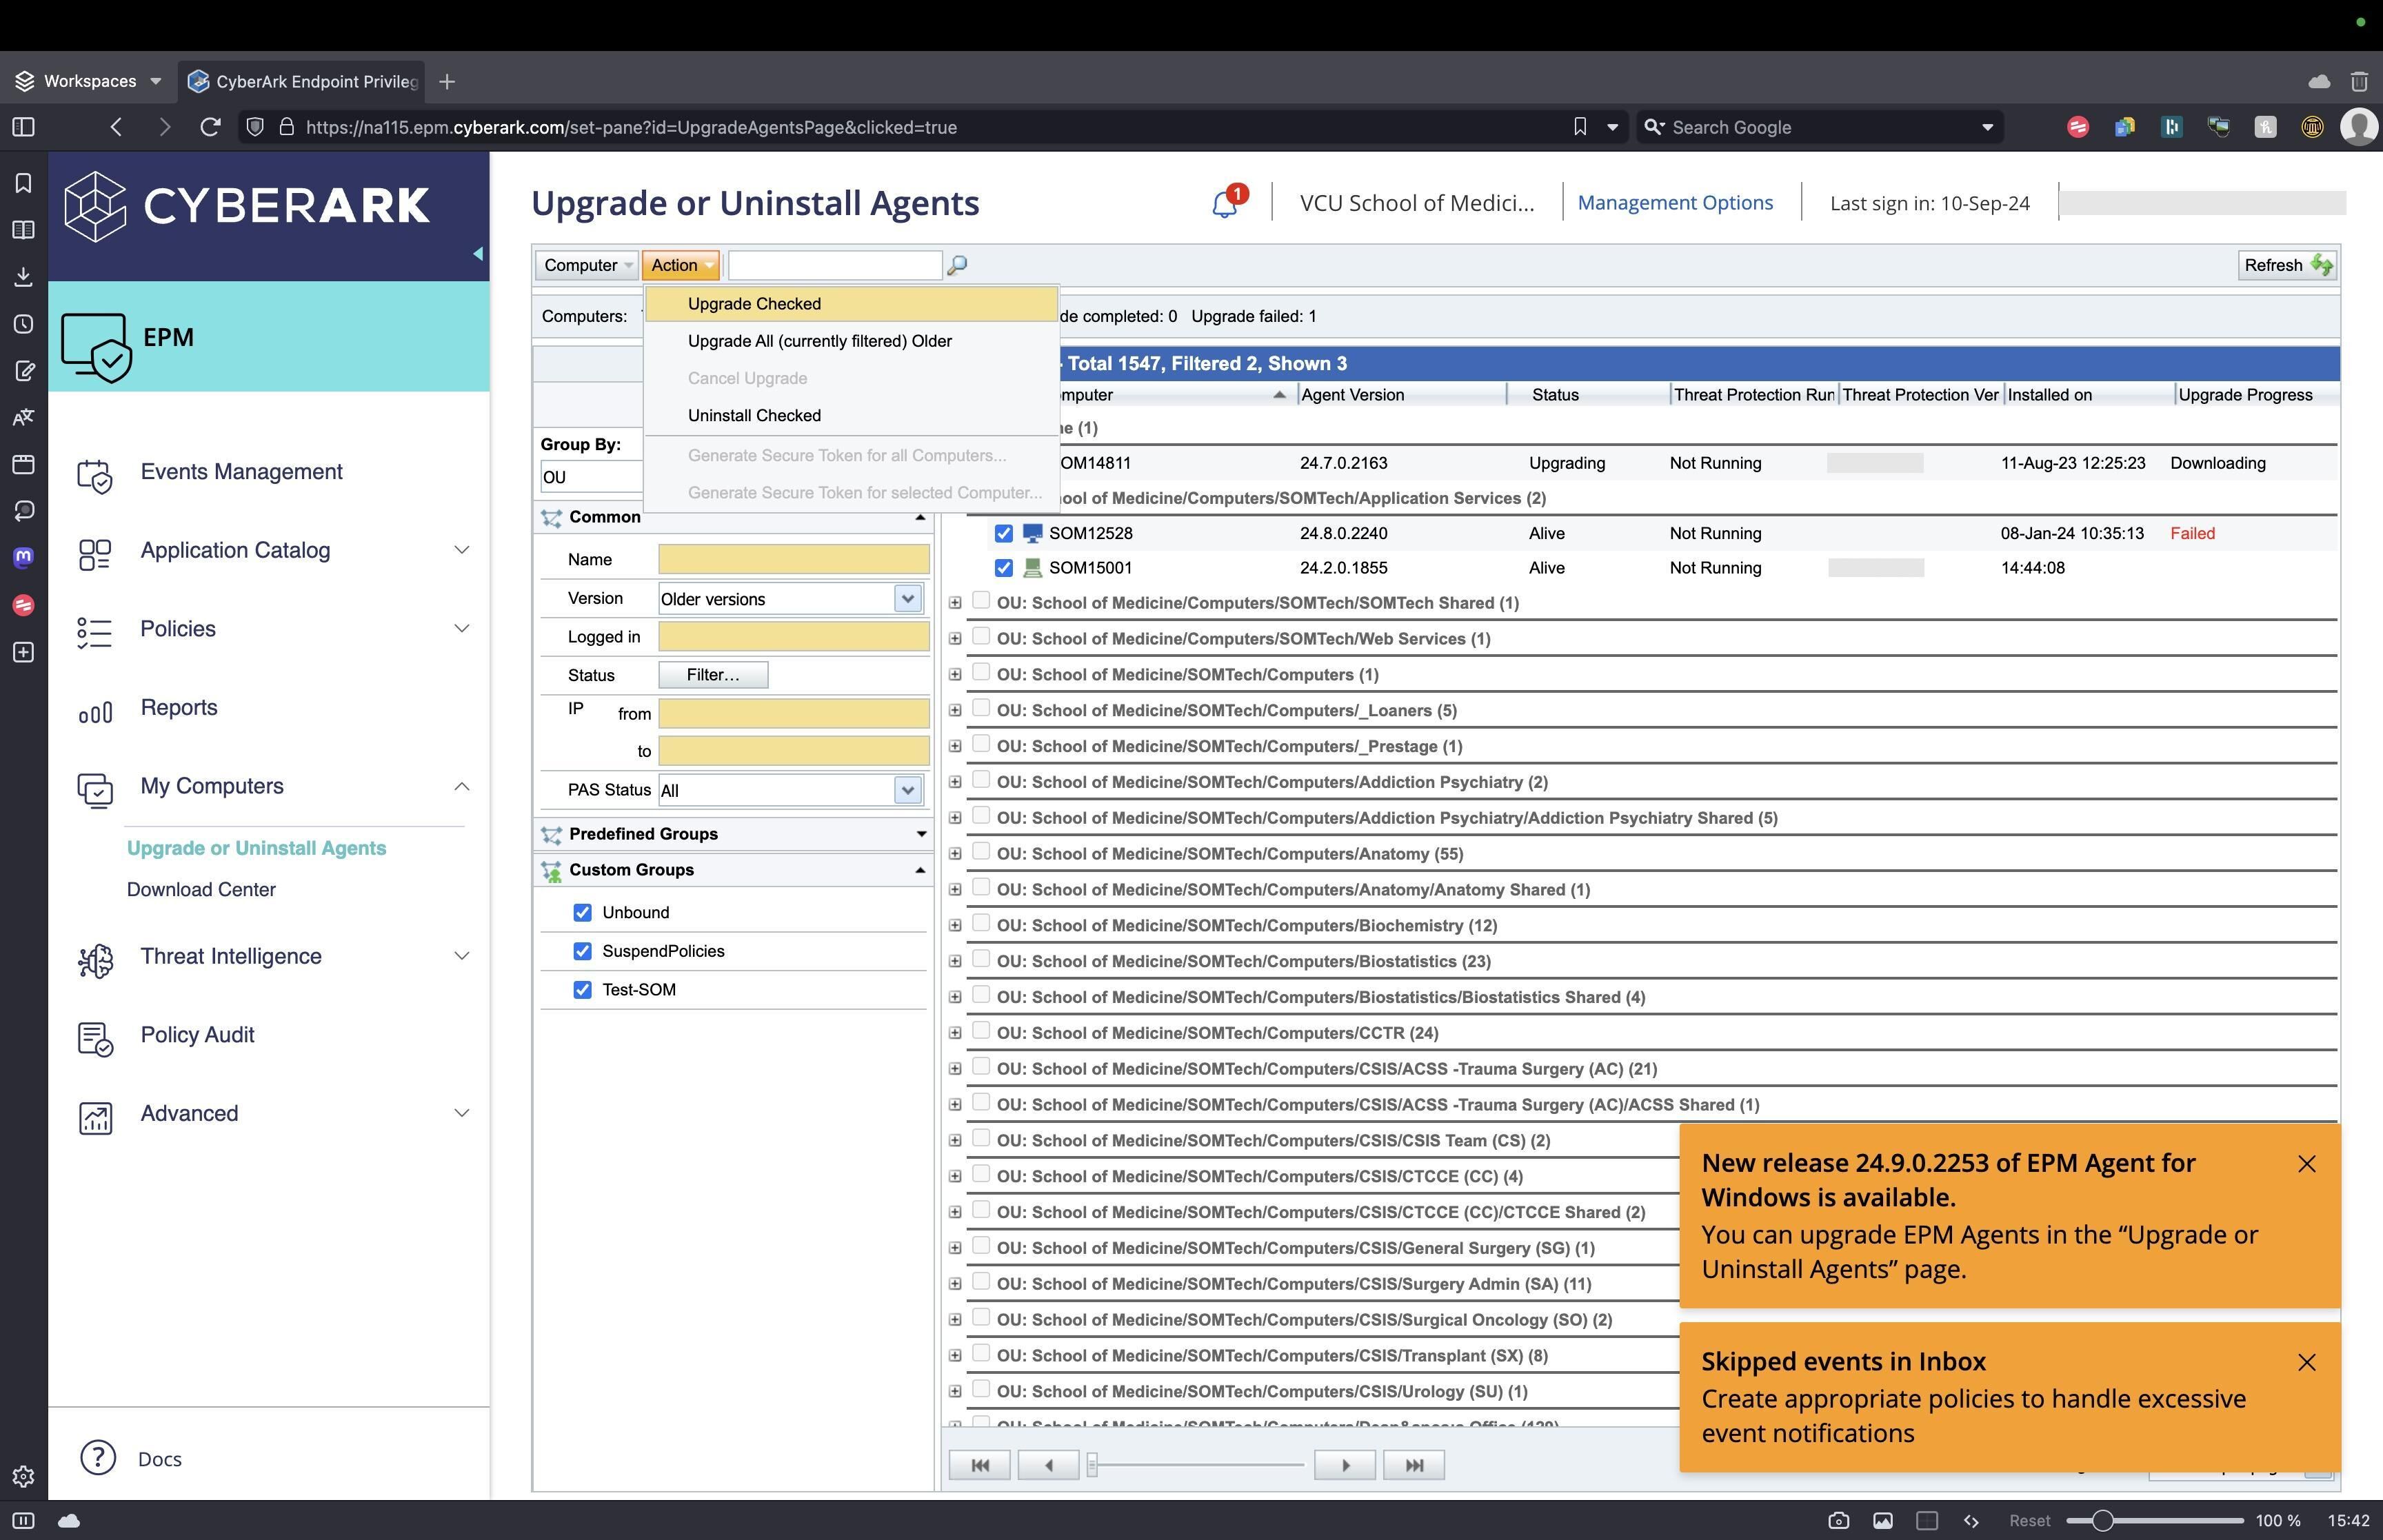Choose Upgrade Checked from Action menu
The image size is (2383, 1540).
pyautogui.click(x=754, y=304)
